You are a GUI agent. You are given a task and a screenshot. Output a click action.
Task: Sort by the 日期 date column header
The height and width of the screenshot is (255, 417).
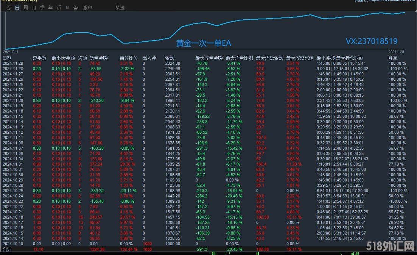pyautogui.click(x=7, y=58)
